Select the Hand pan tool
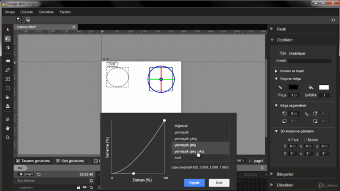340x191 pixels. [7, 128]
